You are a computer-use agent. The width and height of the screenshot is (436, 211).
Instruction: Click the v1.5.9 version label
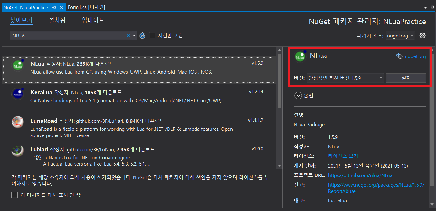[257, 63]
